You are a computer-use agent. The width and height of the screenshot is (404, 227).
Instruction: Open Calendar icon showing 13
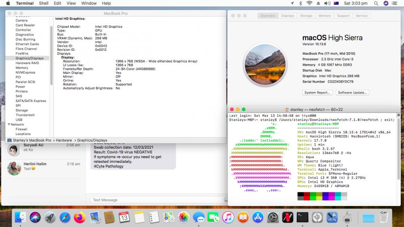(124, 217)
